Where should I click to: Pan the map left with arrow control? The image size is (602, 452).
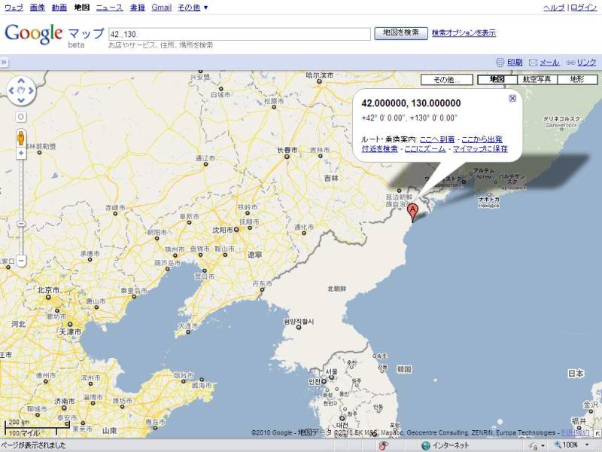pyautogui.click(x=12, y=92)
